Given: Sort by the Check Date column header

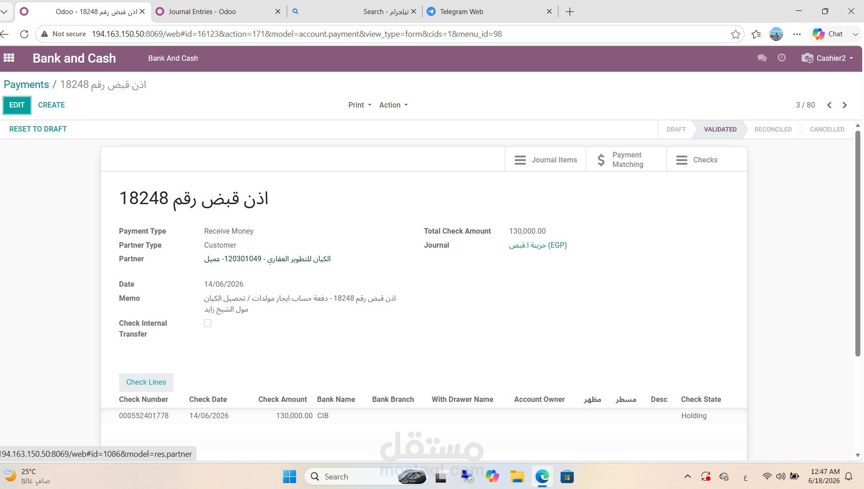Looking at the screenshot, I should (x=208, y=399).
